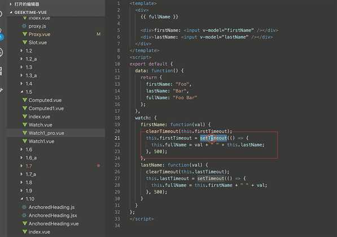The height and width of the screenshot is (237, 337).
Task: Expand the 1.6 folder
Action: pos(21,150)
